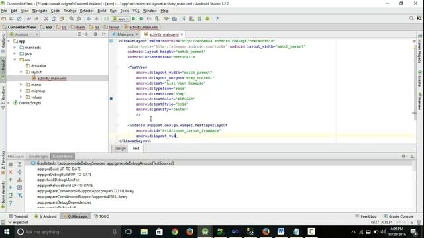The image size is (424, 238).
Task: Click the Attach debugger icon
Action: (x=157, y=19)
